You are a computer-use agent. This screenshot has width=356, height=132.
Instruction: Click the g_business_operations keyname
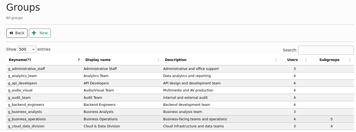[x=27, y=119]
